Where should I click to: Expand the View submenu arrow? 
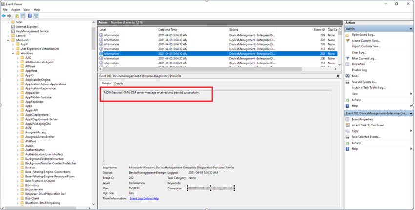coord(411,94)
